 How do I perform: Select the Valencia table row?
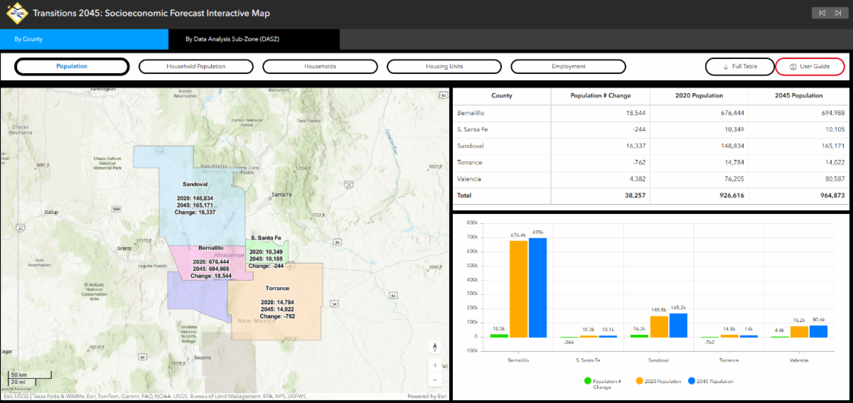(x=651, y=178)
